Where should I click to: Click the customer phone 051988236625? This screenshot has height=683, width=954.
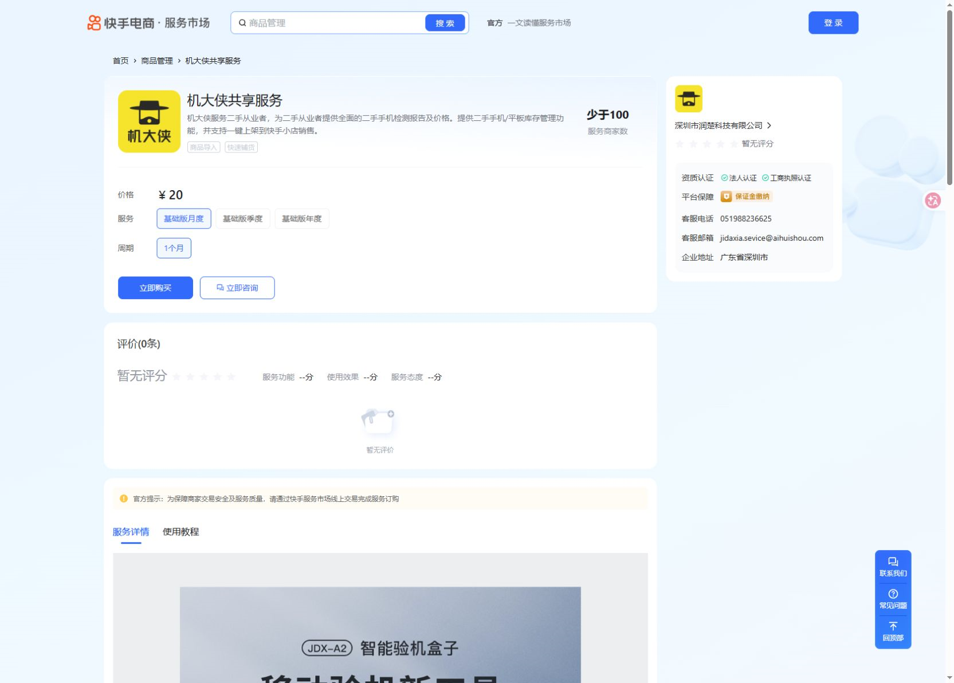(745, 219)
